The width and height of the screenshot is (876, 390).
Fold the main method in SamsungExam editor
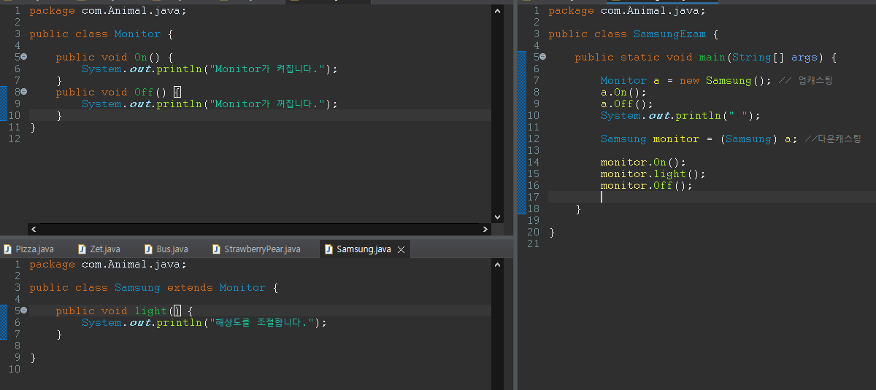point(542,57)
